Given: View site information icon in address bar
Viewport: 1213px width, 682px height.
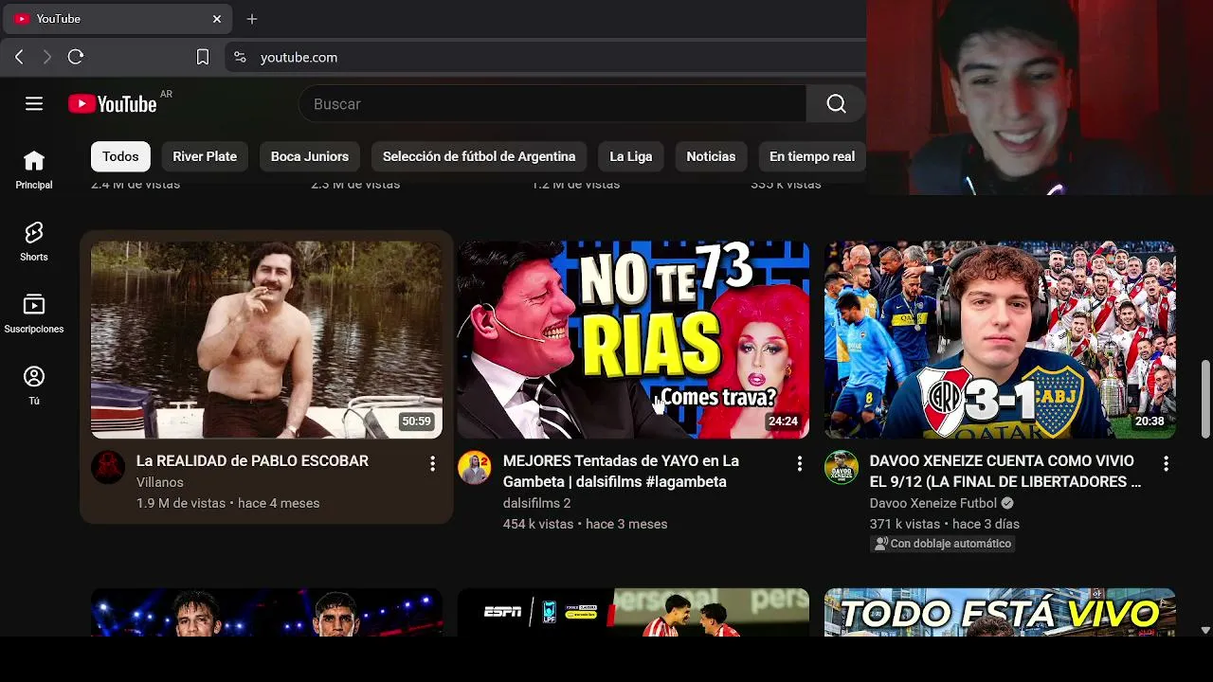Looking at the screenshot, I should (x=240, y=57).
